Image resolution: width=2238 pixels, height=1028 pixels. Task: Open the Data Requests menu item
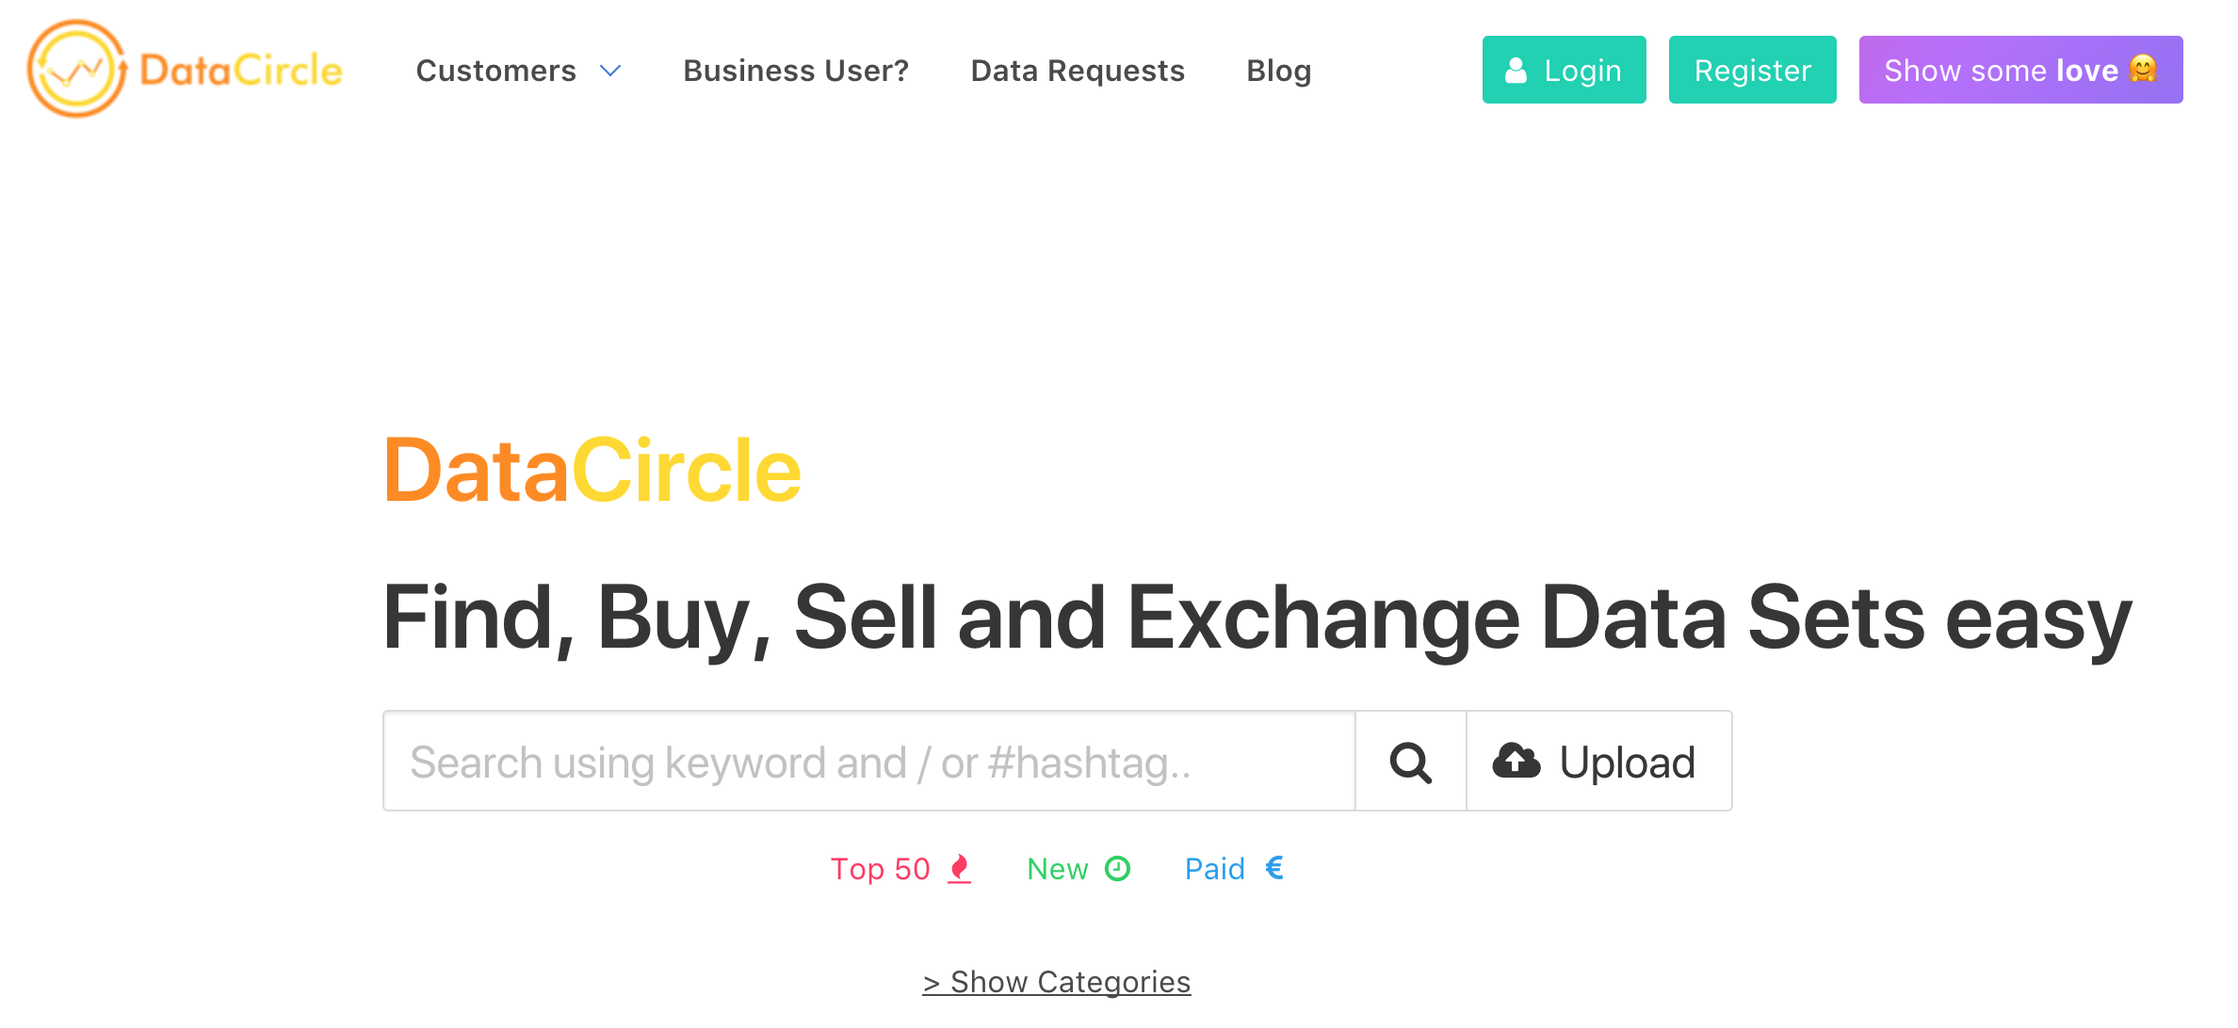click(1078, 70)
